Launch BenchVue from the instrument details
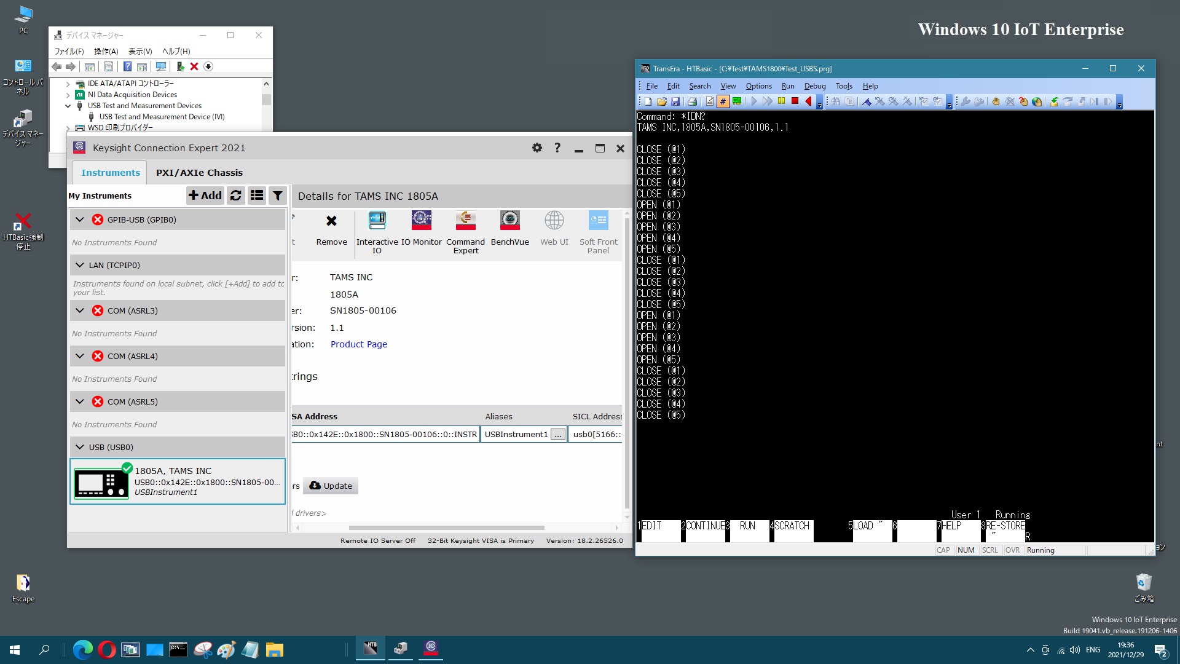Screen dimensions: 1180x664 tap(509, 229)
